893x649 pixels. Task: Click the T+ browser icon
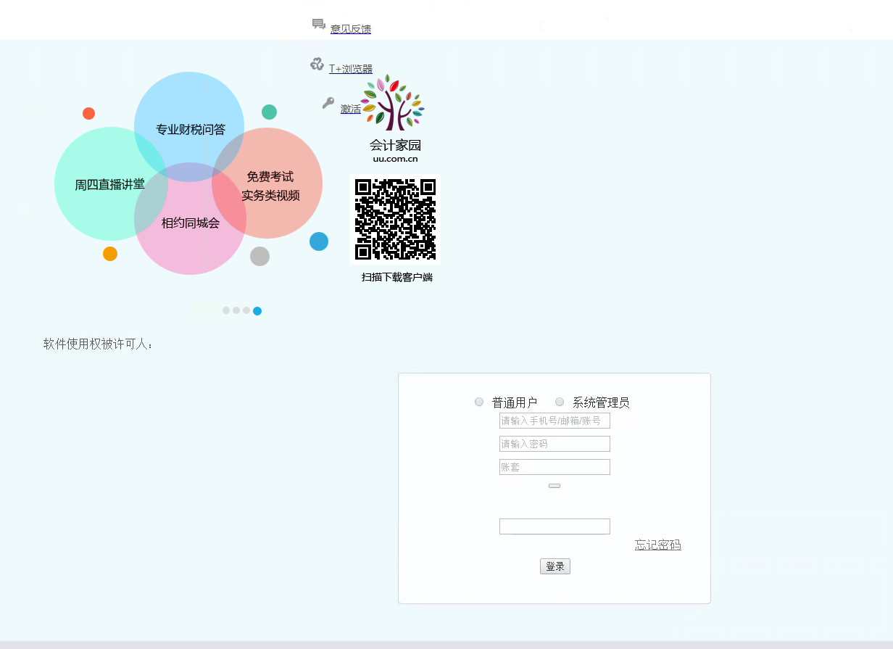point(317,64)
